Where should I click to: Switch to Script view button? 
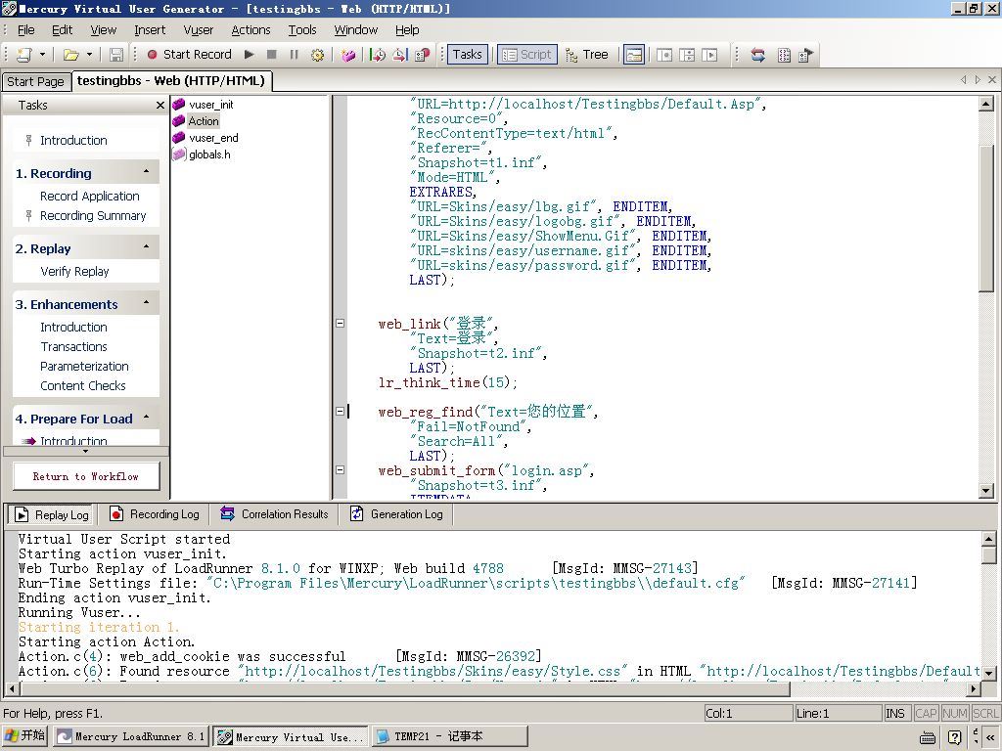point(527,55)
